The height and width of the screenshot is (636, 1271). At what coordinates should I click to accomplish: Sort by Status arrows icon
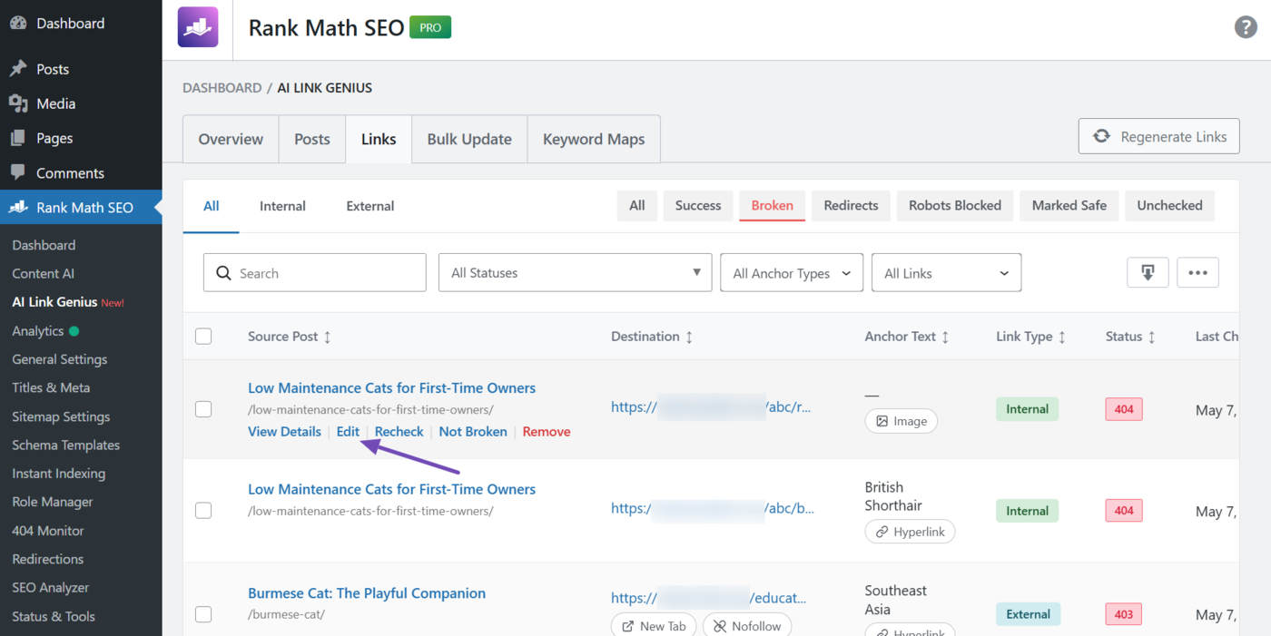[x=1151, y=337]
